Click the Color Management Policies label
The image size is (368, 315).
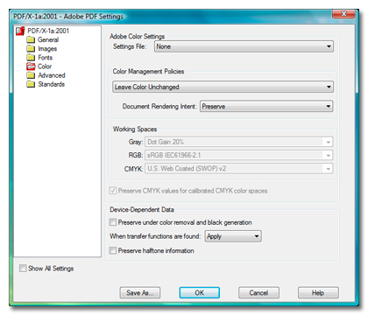pyautogui.click(x=148, y=72)
